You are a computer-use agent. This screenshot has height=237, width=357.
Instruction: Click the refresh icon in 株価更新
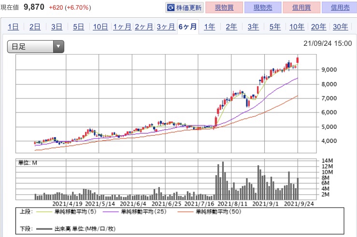click(171, 8)
